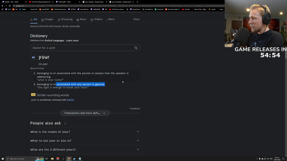Click the magnifier icon in dictionary search
This screenshot has height=161, width=287.
tap(136, 48)
